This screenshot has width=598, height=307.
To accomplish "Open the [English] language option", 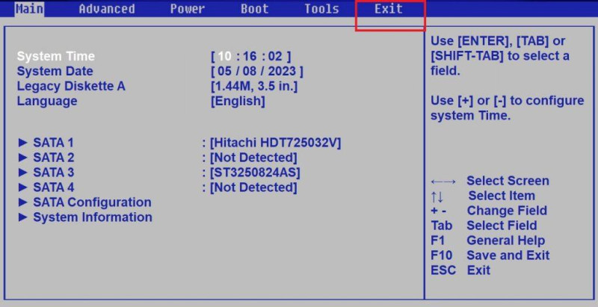I will (238, 101).
